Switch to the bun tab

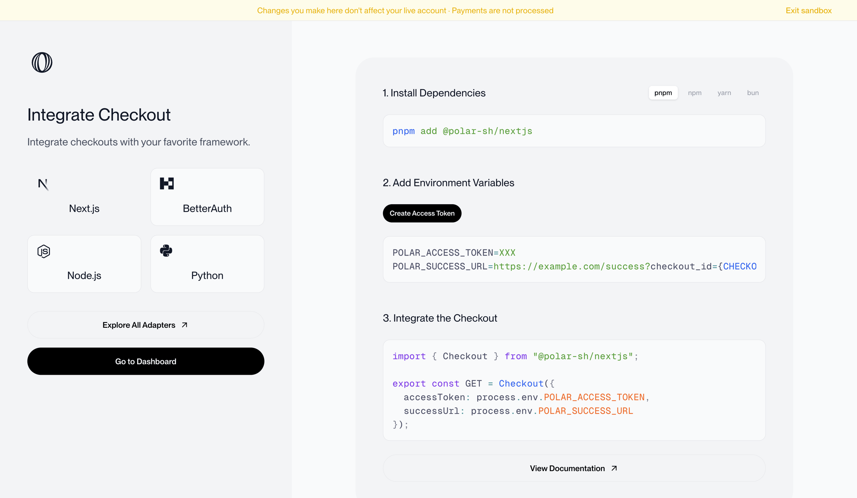pos(753,93)
